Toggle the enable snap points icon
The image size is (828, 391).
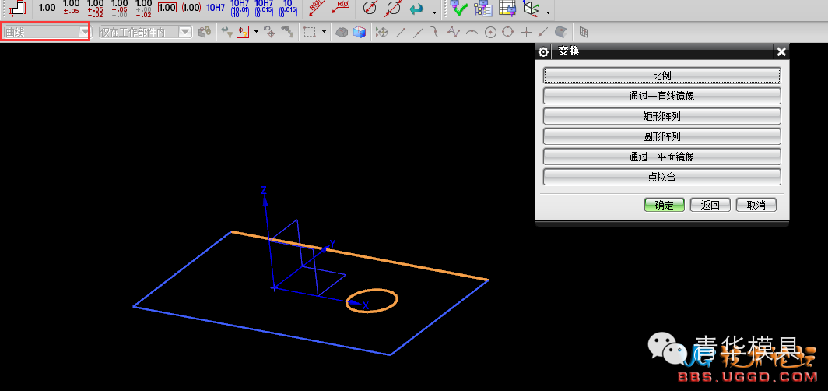click(x=382, y=32)
